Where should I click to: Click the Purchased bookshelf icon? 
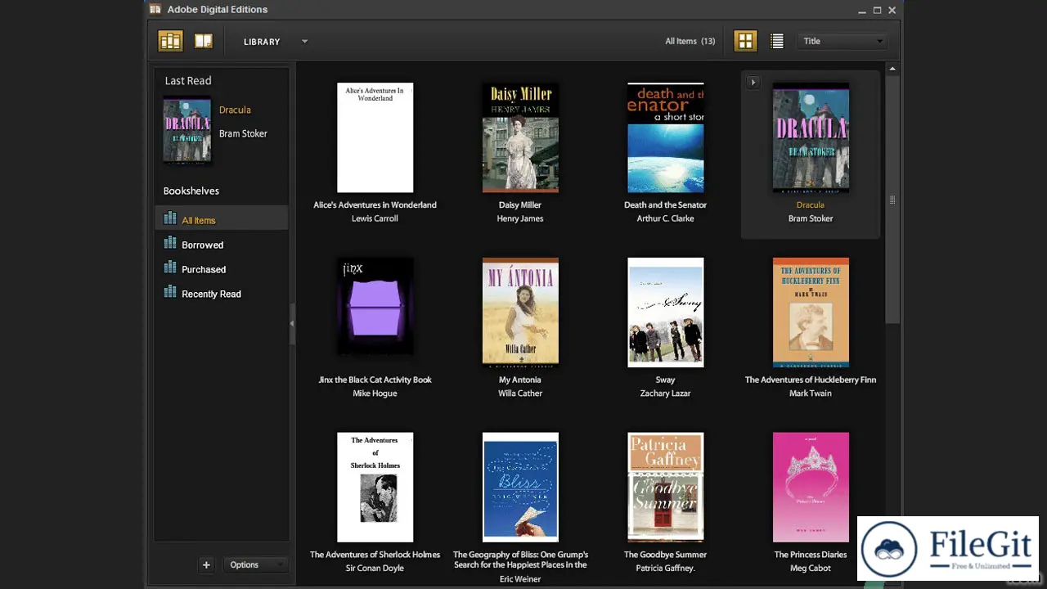pyautogui.click(x=170, y=268)
